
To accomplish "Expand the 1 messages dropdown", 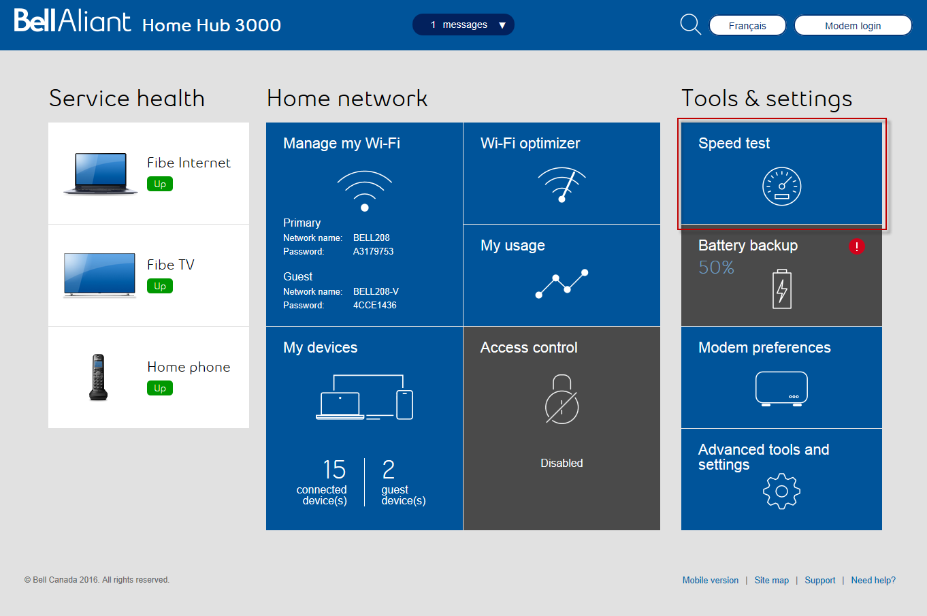I will click(463, 25).
